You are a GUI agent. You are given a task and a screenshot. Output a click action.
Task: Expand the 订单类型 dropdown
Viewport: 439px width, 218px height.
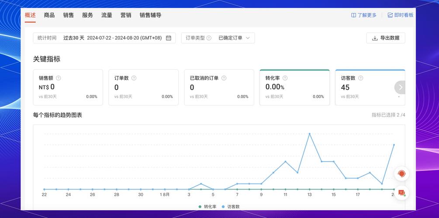tap(218, 38)
